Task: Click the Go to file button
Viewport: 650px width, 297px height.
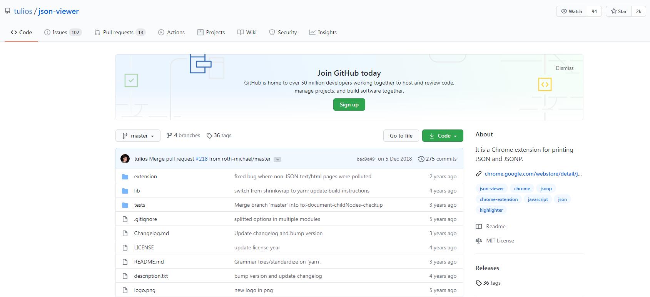Action: 401,136
